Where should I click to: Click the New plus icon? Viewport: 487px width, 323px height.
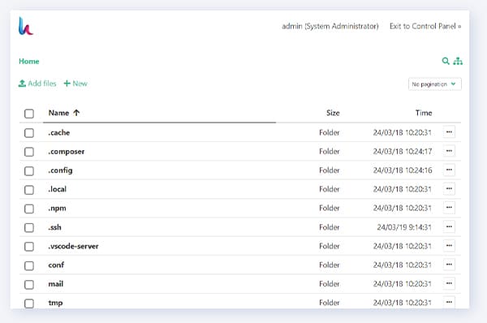pos(67,84)
